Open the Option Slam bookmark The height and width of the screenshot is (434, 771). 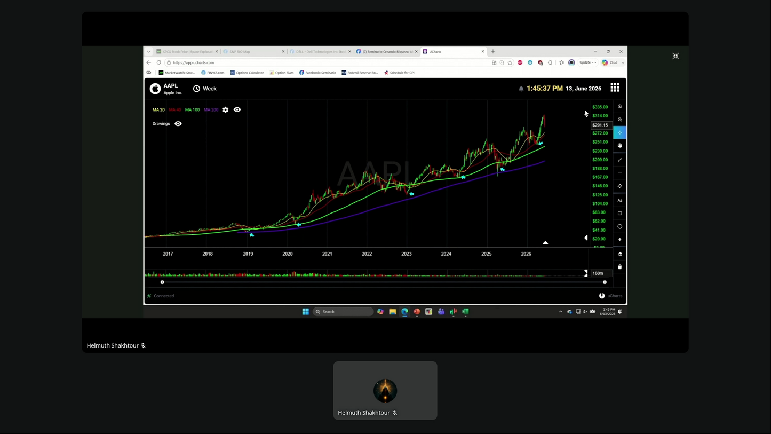[282, 73]
